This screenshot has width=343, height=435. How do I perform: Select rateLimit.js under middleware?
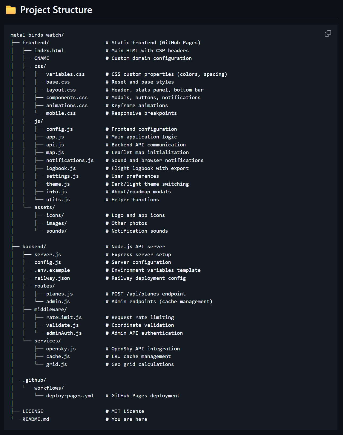point(64,317)
